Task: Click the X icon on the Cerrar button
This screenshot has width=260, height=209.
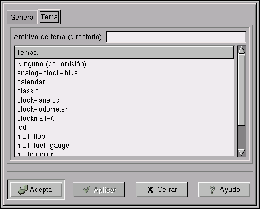Action: pyautogui.click(x=150, y=190)
